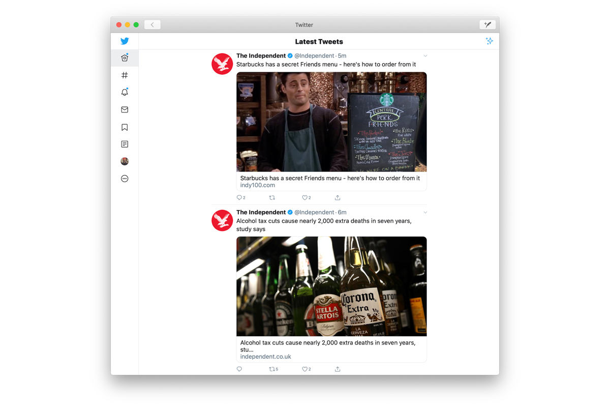The image size is (610, 407).
Task: Open Independent avatar on alcohol tax tweet
Action: 222,220
